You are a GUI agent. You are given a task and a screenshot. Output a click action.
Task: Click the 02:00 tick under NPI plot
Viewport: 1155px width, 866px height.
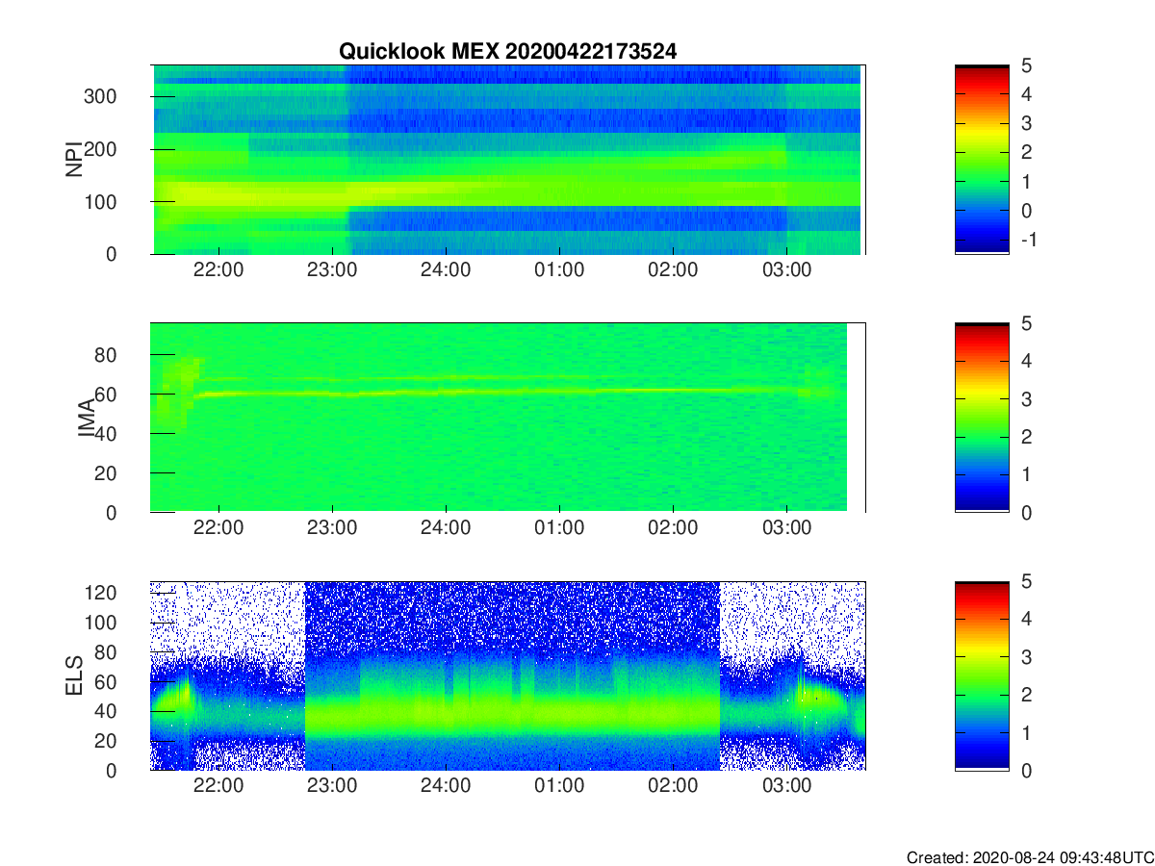(673, 270)
